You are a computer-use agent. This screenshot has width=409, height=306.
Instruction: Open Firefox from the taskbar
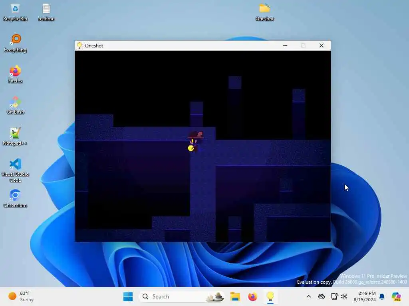pyautogui.click(x=252, y=296)
